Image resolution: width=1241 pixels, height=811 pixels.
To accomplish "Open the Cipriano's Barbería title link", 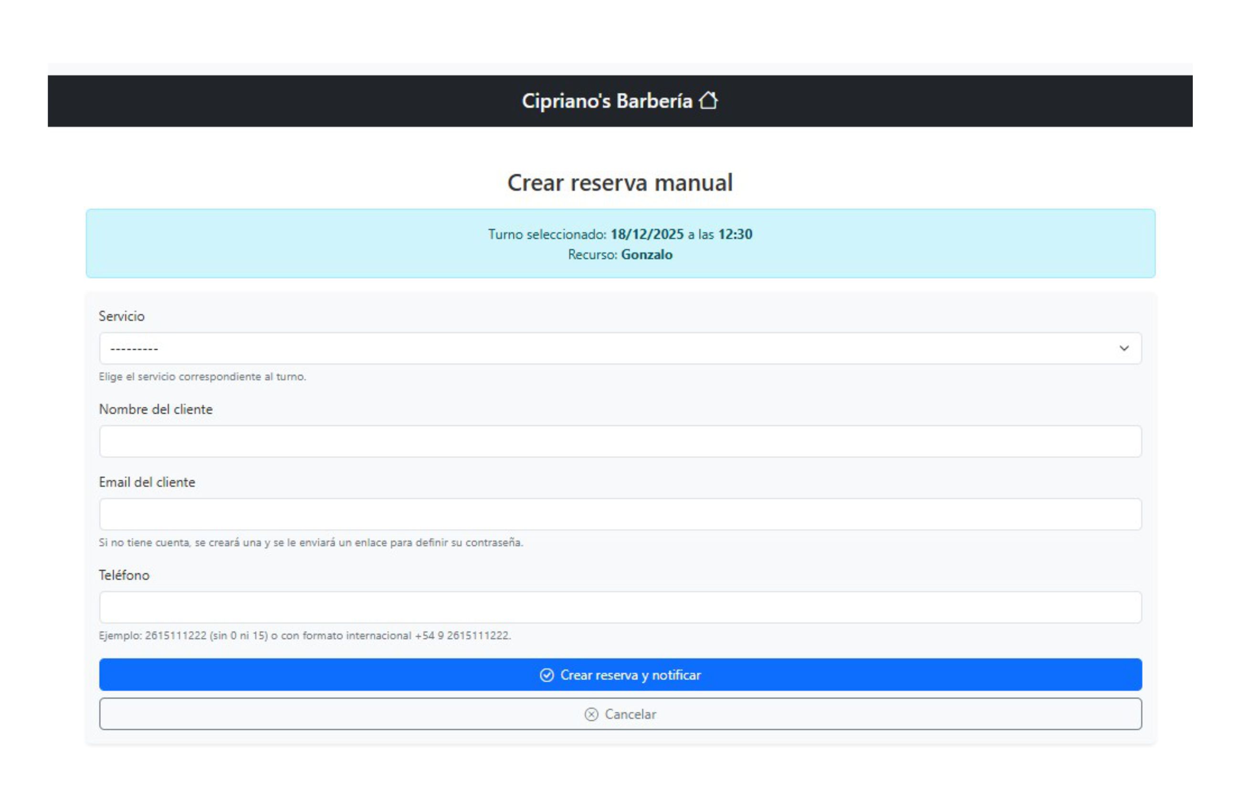I will pyautogui.click(x=607, y=101).
